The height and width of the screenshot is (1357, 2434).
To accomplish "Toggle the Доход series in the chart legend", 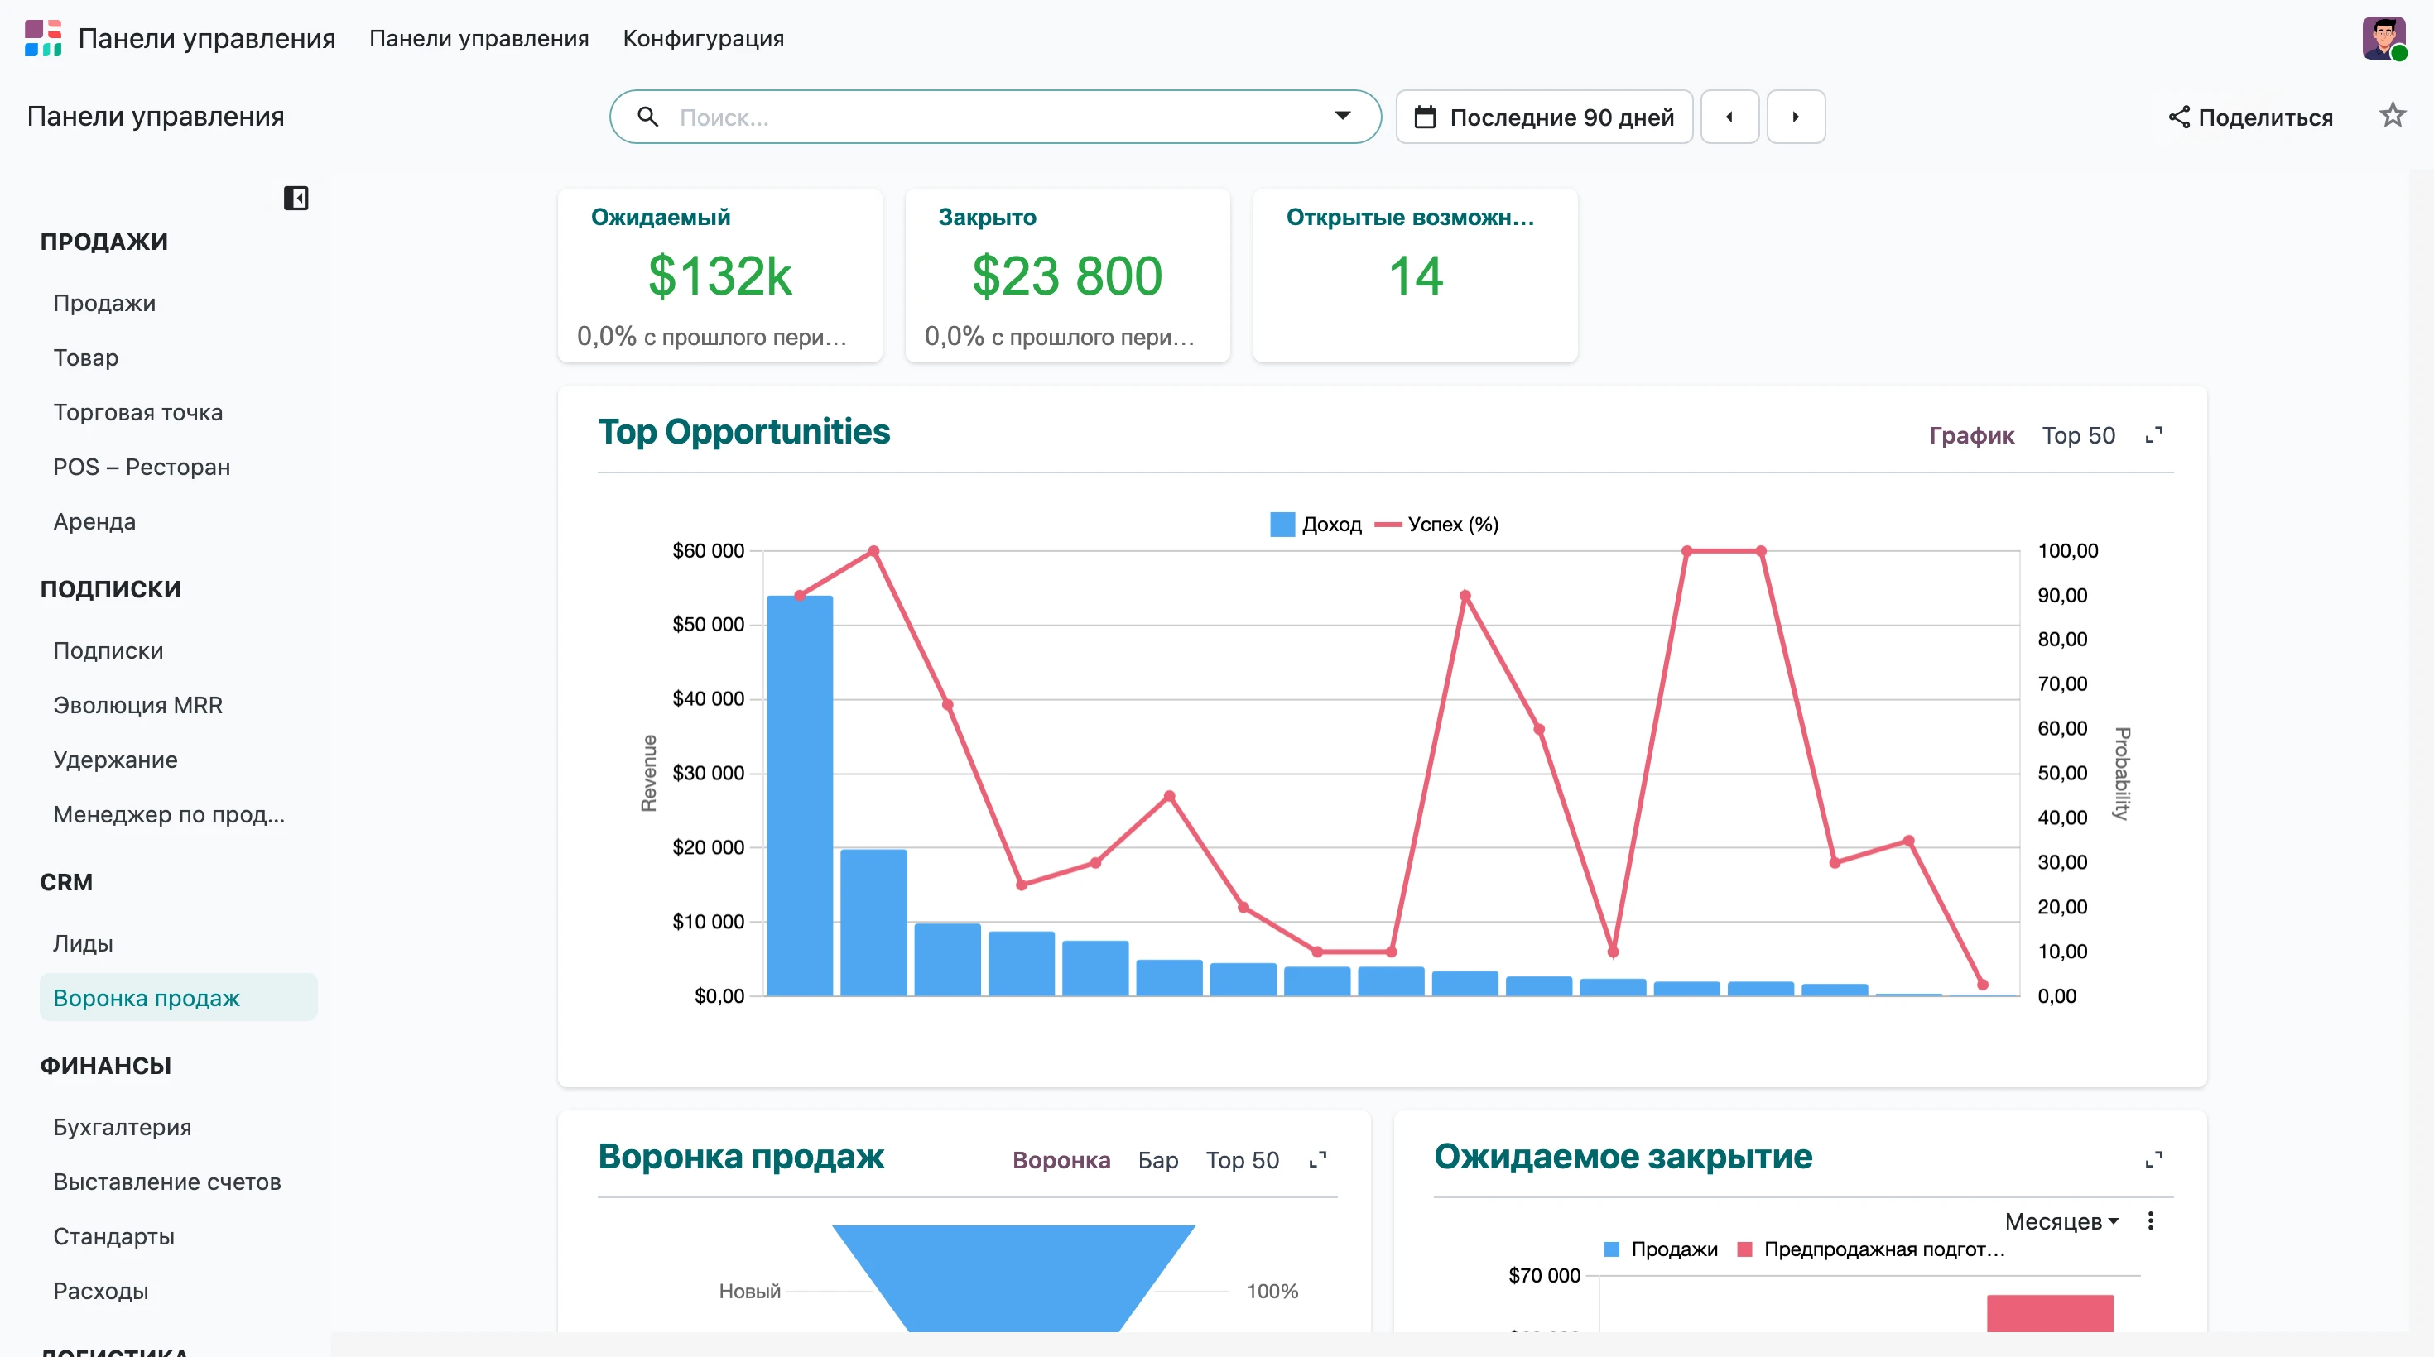I will [x=1316, y=524].
